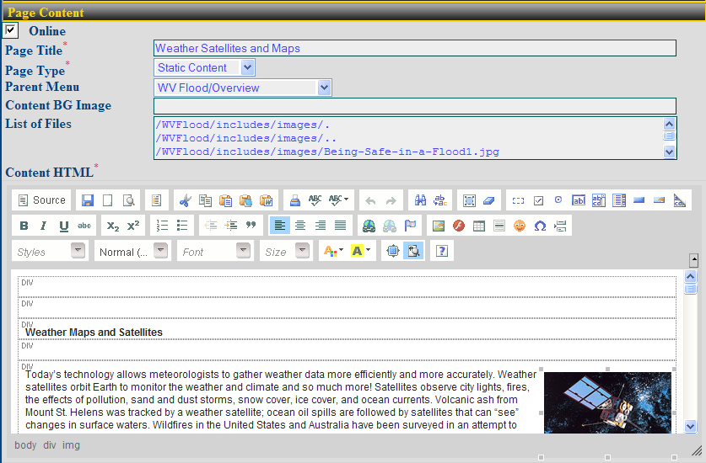The height and width of the screenshot is (463, 706).
Task: Insert a numbered list
Action: (163, 226)
